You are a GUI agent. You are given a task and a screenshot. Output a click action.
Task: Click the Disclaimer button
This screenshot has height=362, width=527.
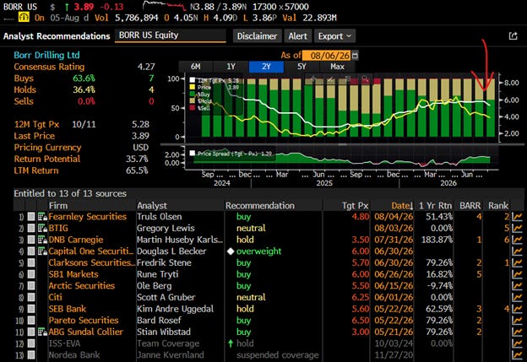click(x=257, y=36)
